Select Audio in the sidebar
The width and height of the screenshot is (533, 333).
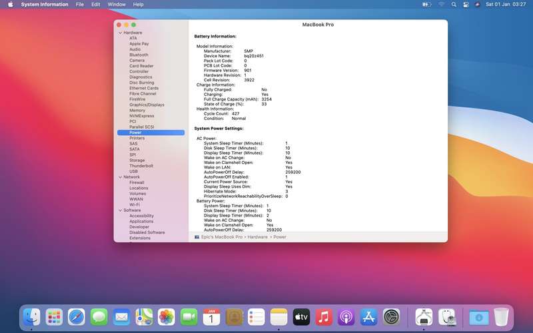[135, 49]
